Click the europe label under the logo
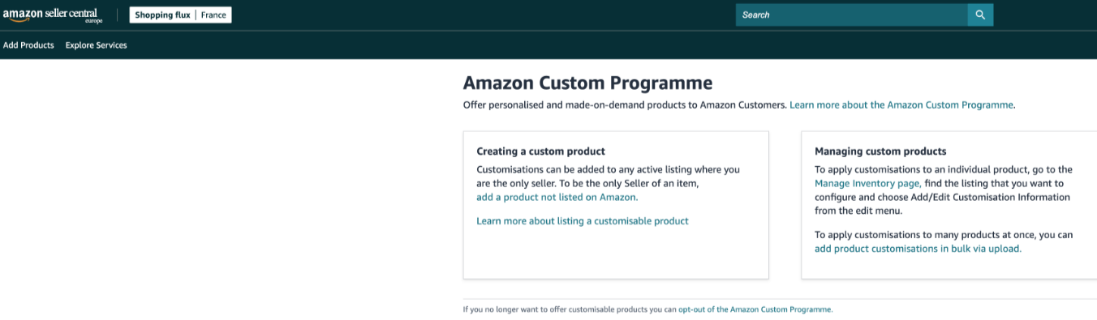Screen dimensions: 1097x320 coord(93,21)
